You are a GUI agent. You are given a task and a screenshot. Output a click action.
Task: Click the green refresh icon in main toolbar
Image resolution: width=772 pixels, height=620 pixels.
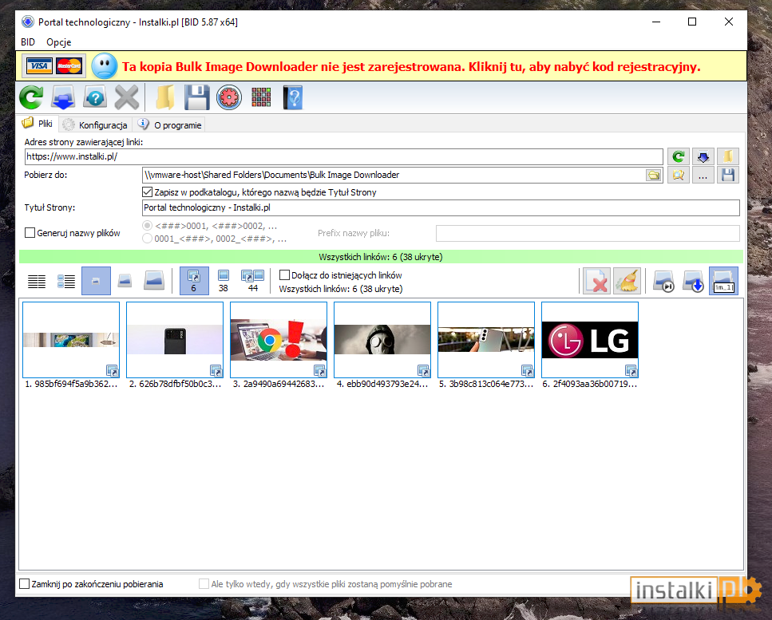pyautogui.click(x=31, y=97)
